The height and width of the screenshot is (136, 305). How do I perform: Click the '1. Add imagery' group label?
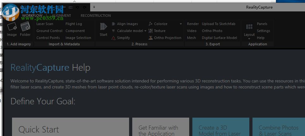click(x=19, y=44)
